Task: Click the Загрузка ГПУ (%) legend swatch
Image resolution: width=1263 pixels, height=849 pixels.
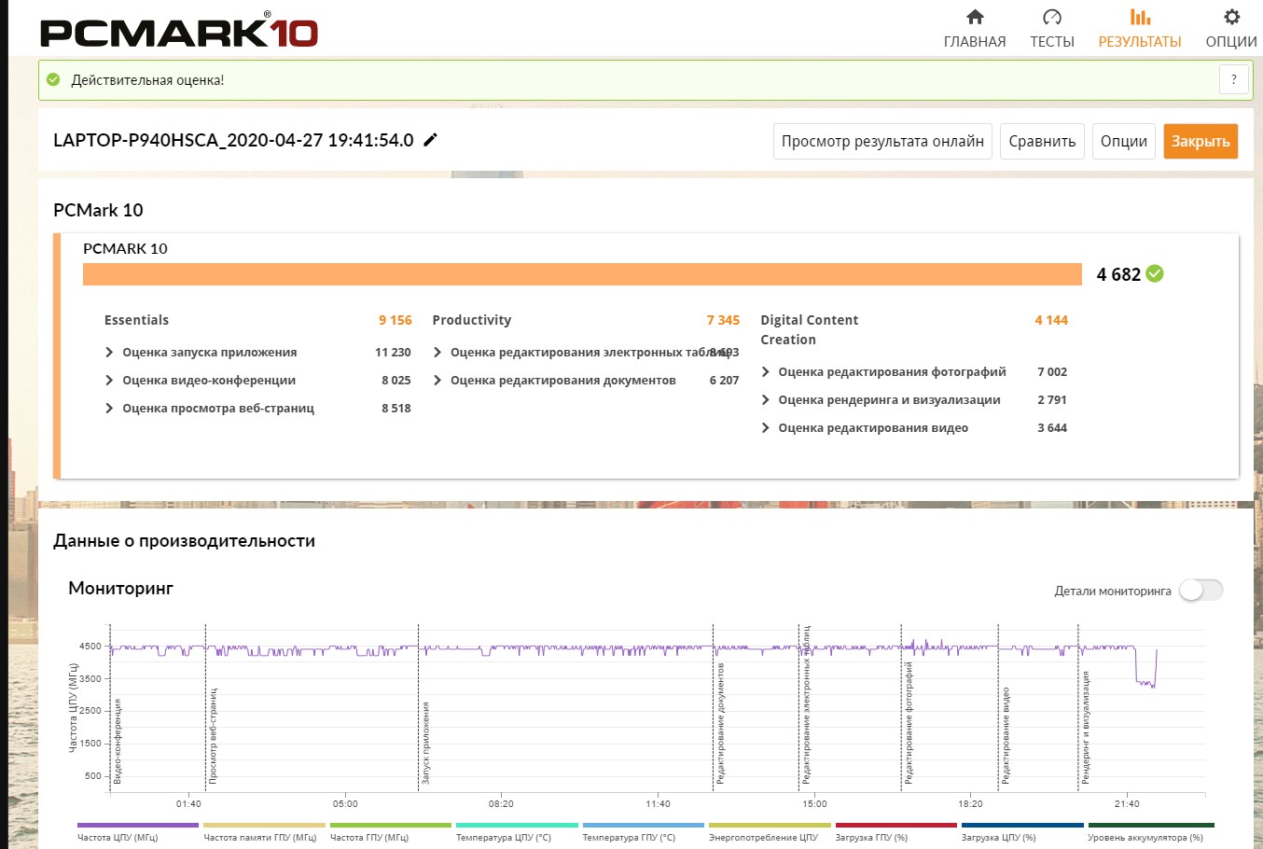Action: (896, 826)
